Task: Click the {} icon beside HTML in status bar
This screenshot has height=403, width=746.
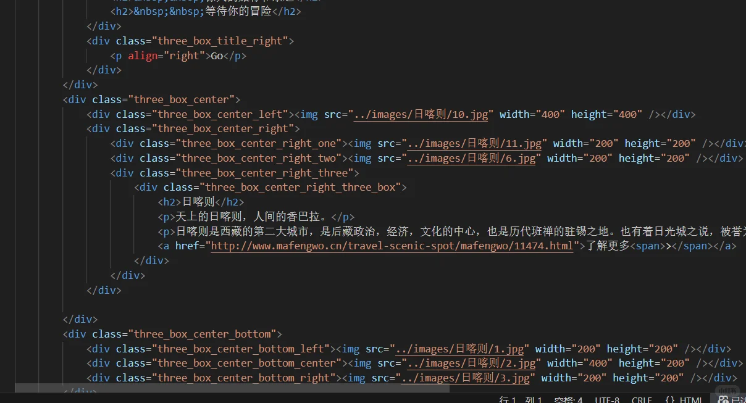Action: click(x=669, y=399)
